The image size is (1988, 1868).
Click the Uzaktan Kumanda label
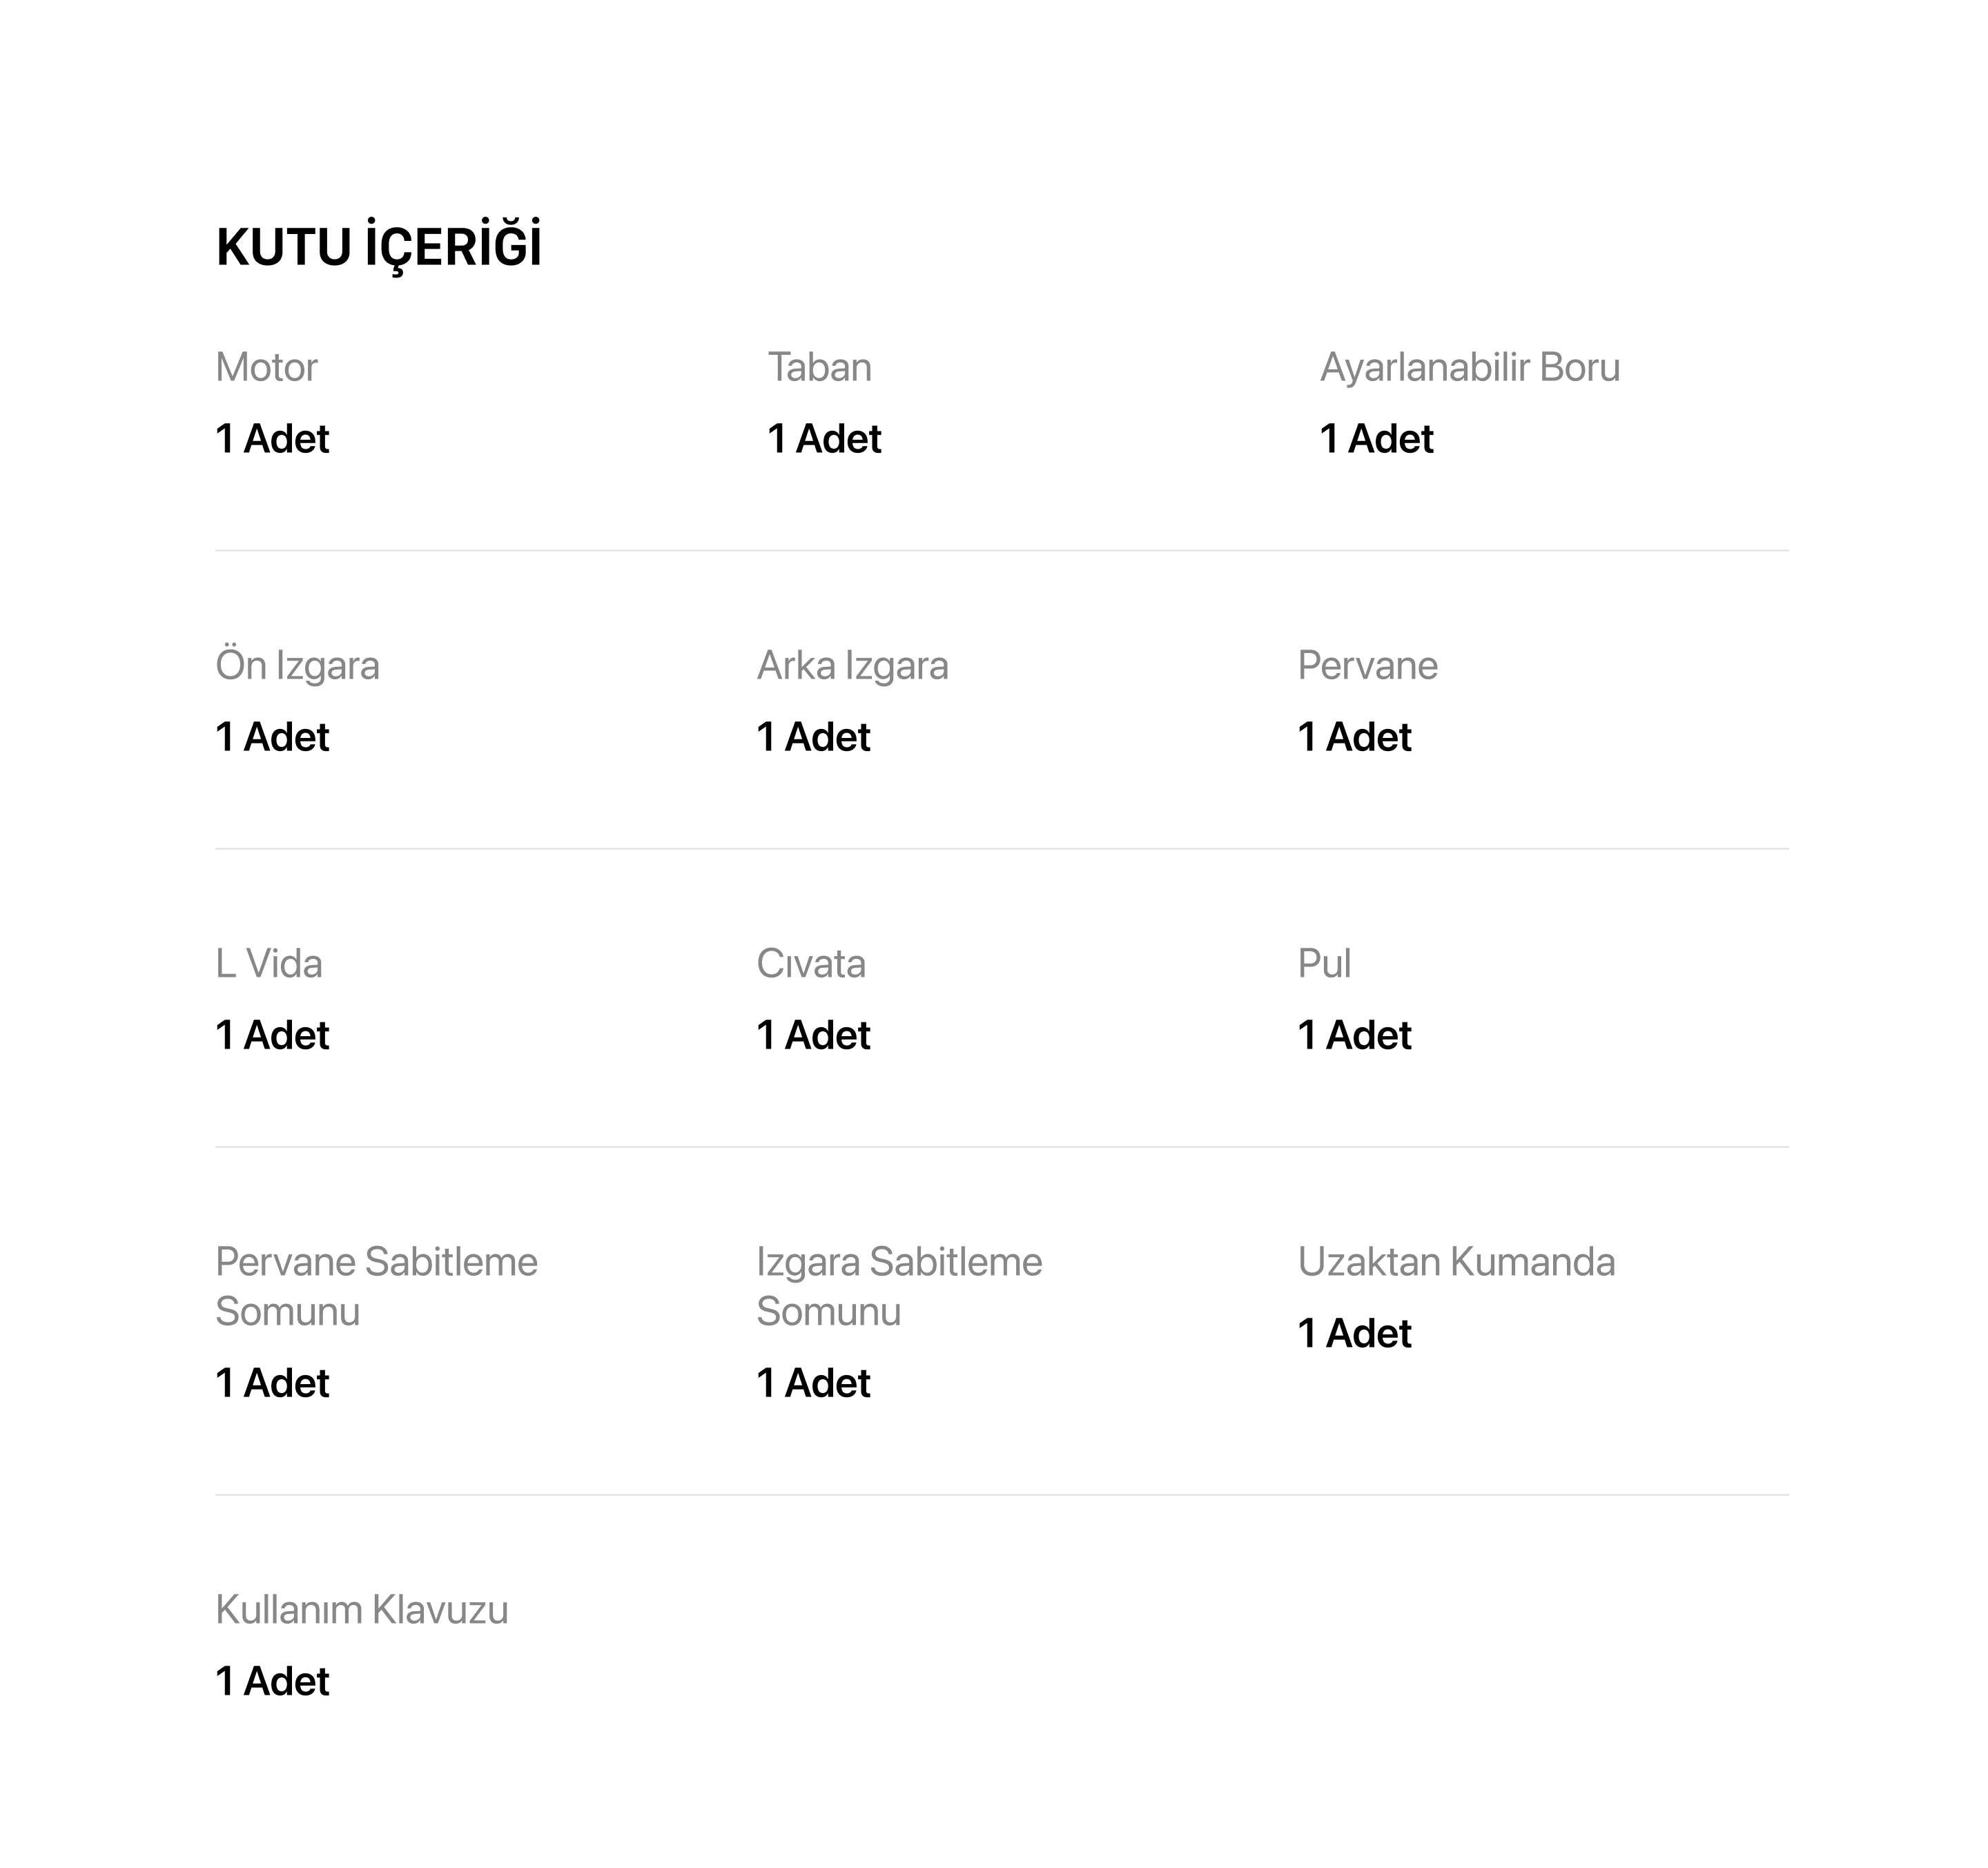(1457, 1262)
